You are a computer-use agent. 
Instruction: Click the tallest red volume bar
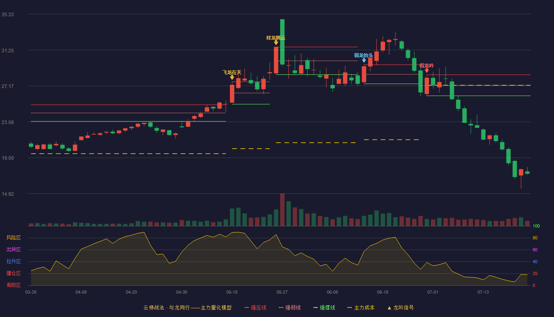pyautogui.click(x=282, y=210)
